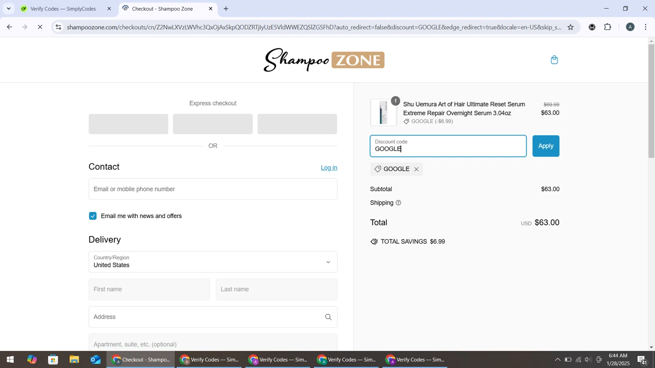
Task: Open the browser extensions puzzle icon
Action: [x=607, y=27]
